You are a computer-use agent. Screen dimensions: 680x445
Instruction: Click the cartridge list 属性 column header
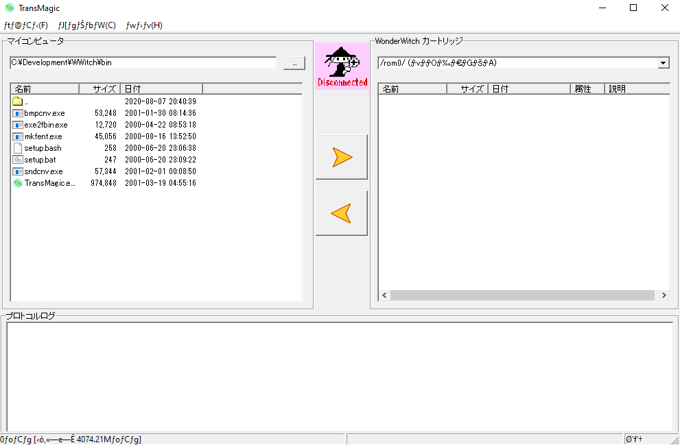(587, 89)
